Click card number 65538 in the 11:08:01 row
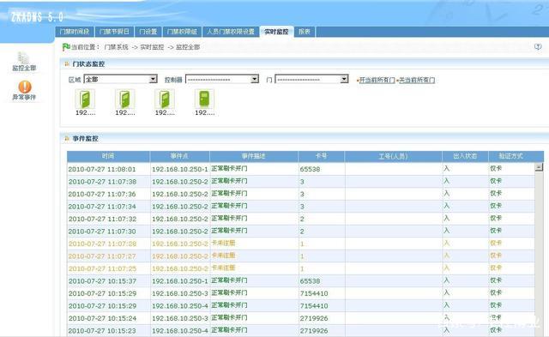 click(x=310, y=169)
